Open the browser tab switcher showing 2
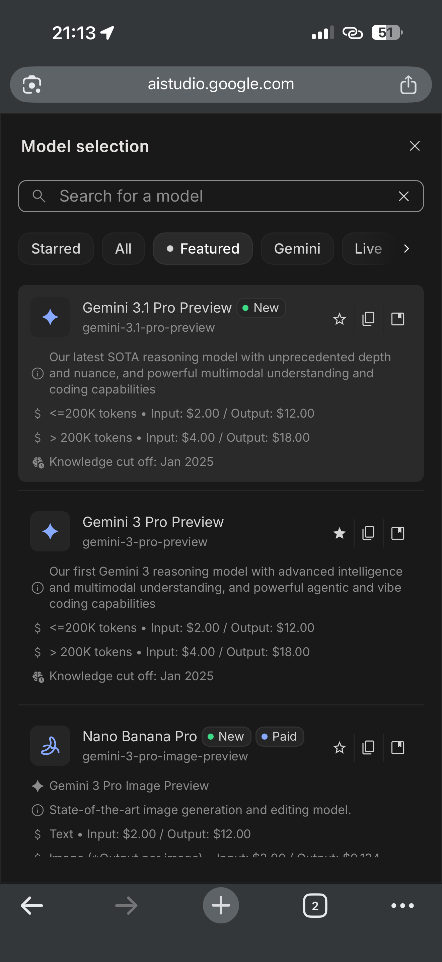442x962 pixels. point(315,905)
